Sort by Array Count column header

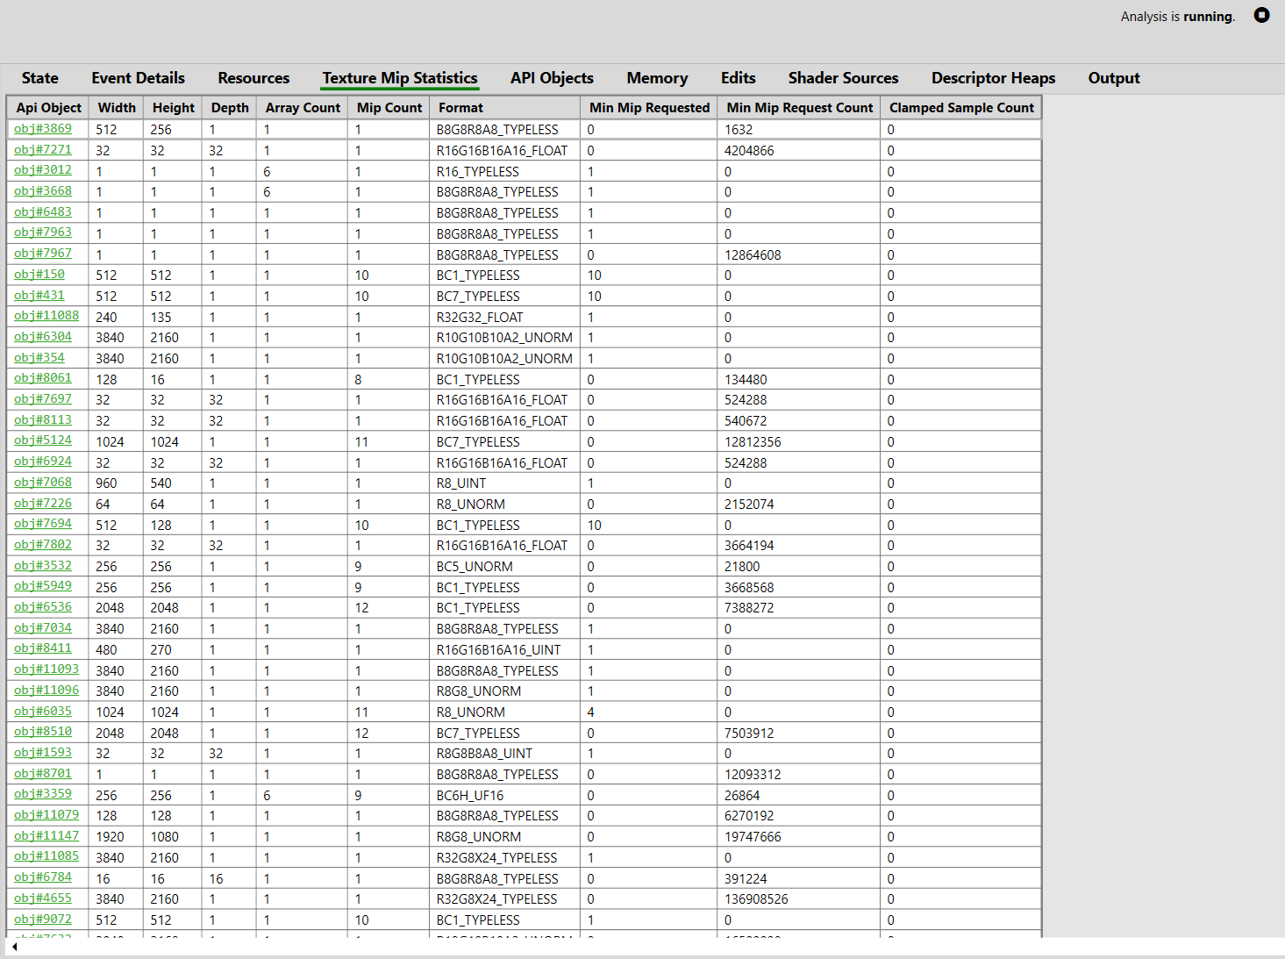click(303, 108)
